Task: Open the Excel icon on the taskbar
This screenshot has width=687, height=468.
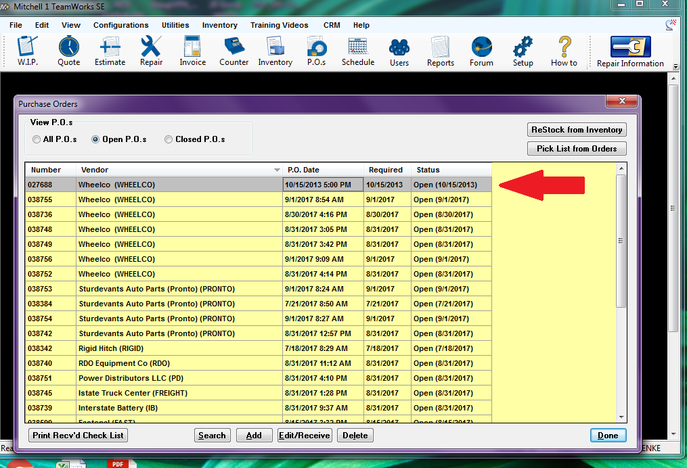Action: [70, 463]
